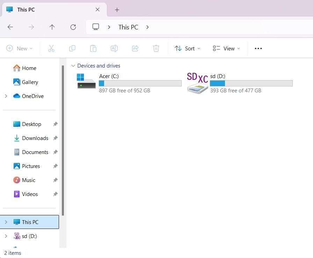Image resolution: width=313 pixels, height=258 pixels.
Task: Click the sd (D:) drive label
Action: tap(218, 76)
